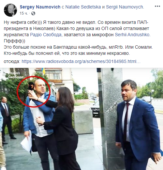The image size is (163, 170).
Task: Open the Sergey Naumovich author name link
Action: coord(40,7)
